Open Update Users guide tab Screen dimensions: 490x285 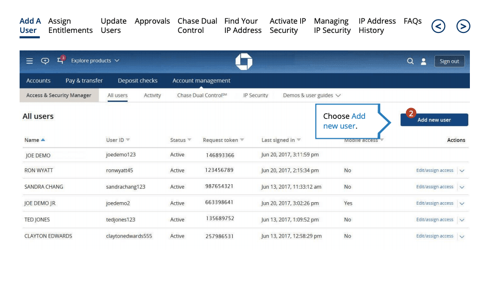tap(113, 26)
